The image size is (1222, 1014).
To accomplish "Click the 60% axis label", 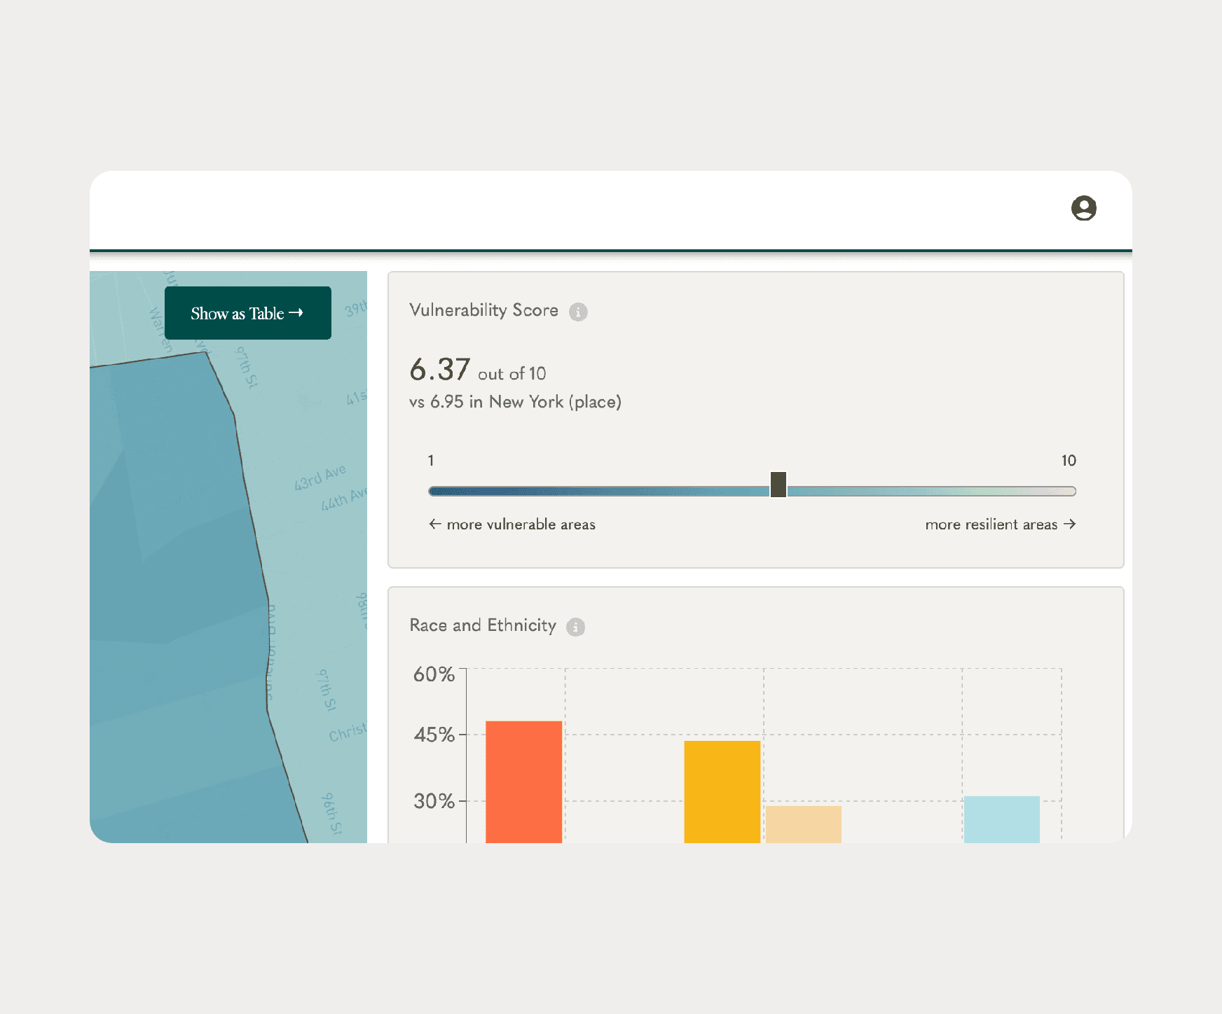I will (x=434, y=674).
